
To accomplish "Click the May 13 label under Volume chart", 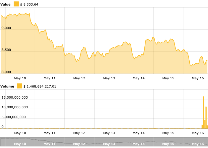I will point(109,133).
